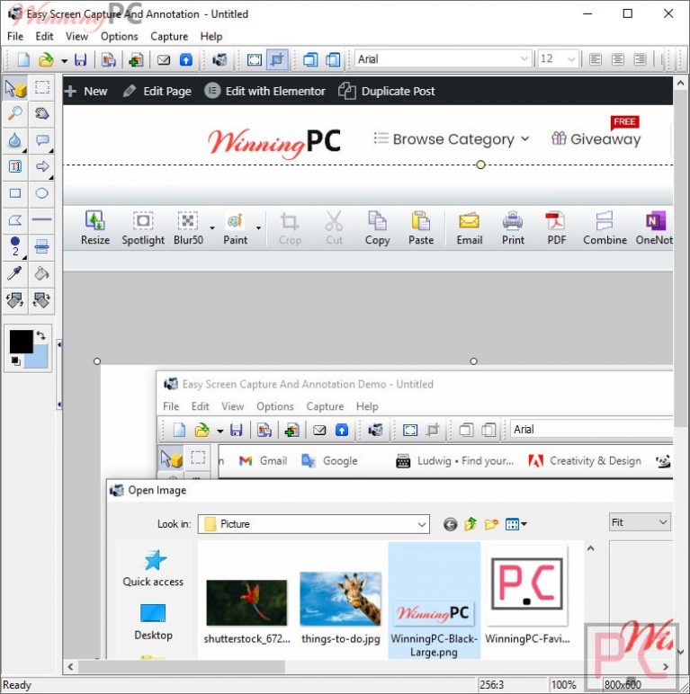Click Edit with Elementor in captured image
This screenshot has width=690, height=694.
[264, 91]
